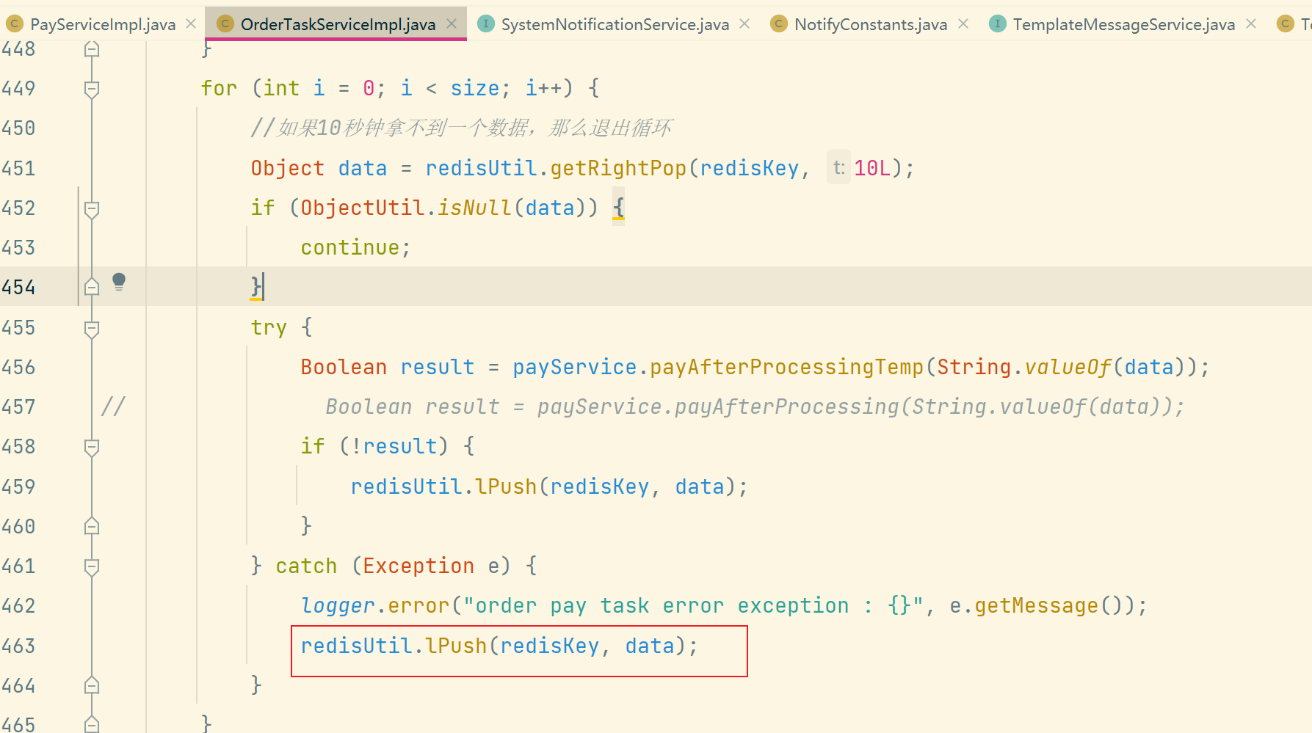The height and width of the screenshot is (733, 1312).
Task: Switch to TemplateMessageService.java tab
Action: point(1124,24)
